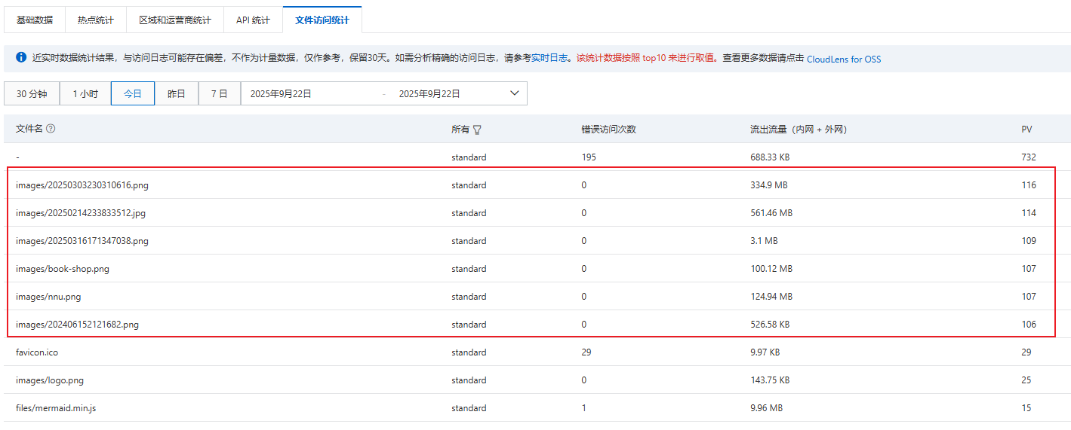Click the PV column header
The image size is (1071, 430).
[1026, 130]
